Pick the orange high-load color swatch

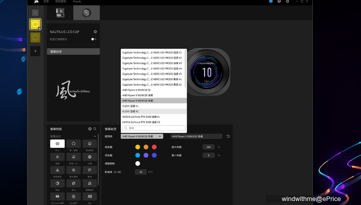tap(146, 147)
